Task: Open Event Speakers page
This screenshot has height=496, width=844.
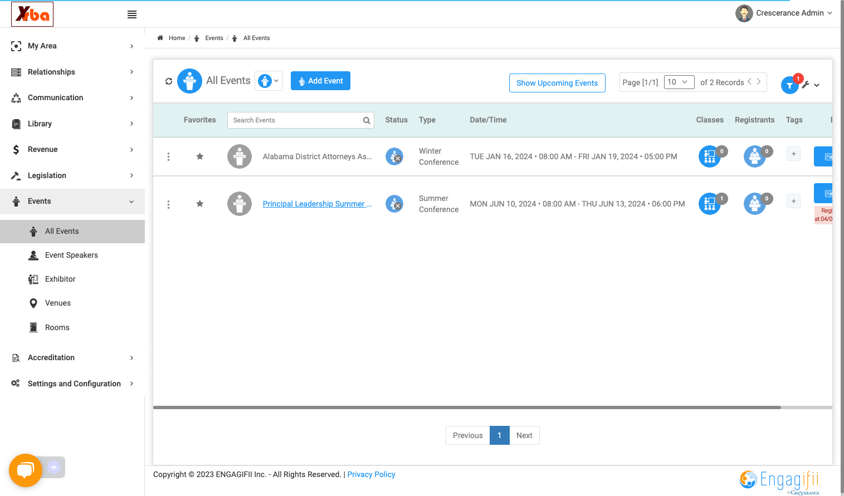Action: point(72,256)
